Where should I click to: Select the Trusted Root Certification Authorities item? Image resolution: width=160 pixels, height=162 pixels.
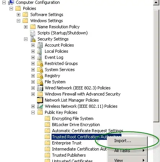click(x=79, y=137)
